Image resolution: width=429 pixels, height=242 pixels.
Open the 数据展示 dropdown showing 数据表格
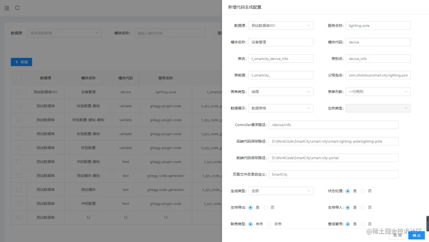[x=281, y=108]
